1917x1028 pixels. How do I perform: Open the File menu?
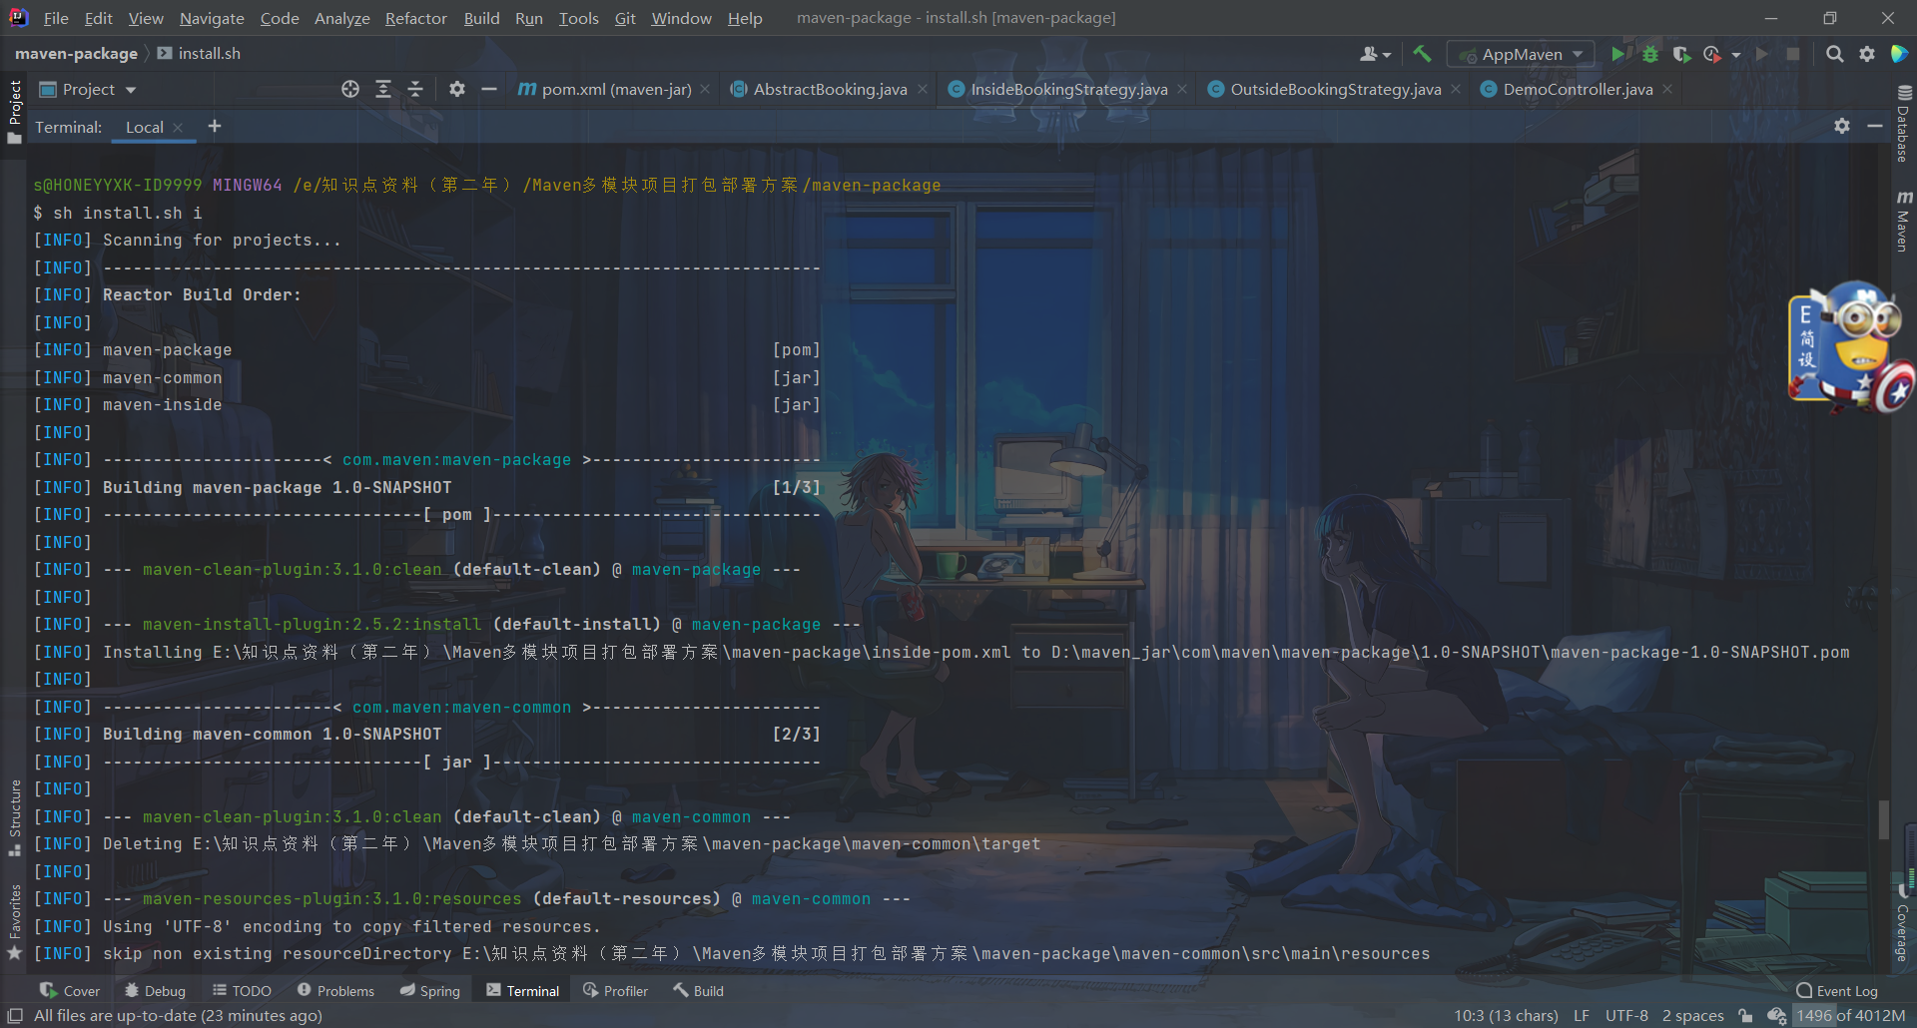click(x=56, y=18)
